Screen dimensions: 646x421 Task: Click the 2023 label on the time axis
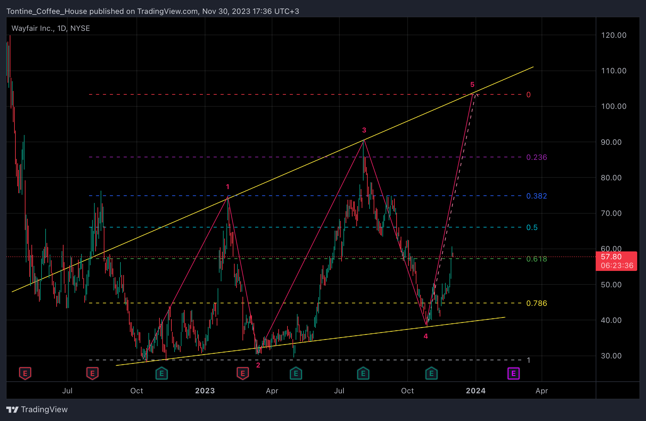click(x=205, y=391)
